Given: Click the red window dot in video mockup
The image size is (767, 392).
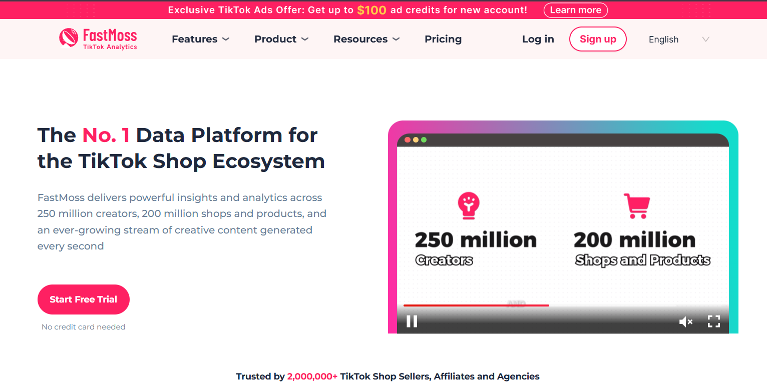Looking at the screenshot, I should click(408, 139).
